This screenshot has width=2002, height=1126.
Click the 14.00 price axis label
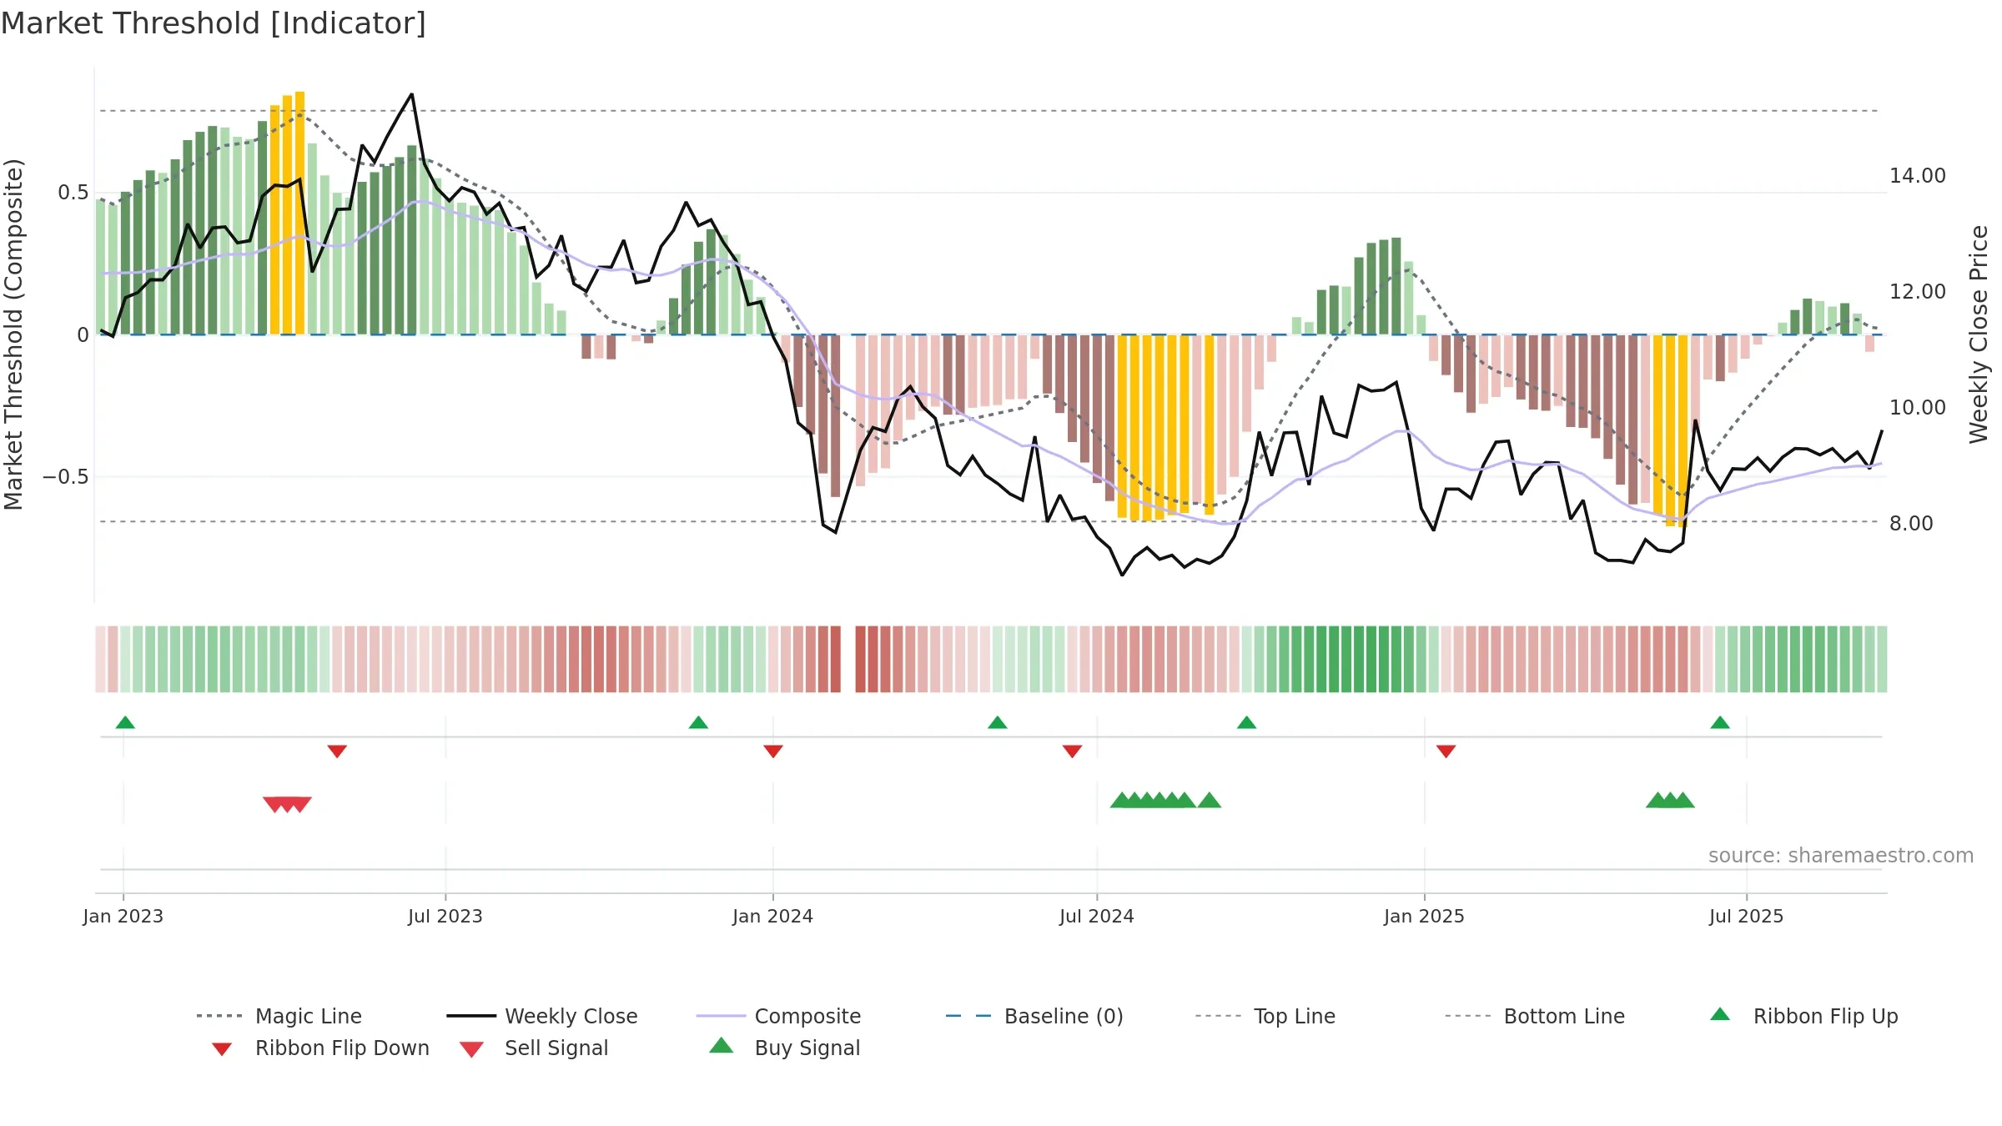point(1918,176)
